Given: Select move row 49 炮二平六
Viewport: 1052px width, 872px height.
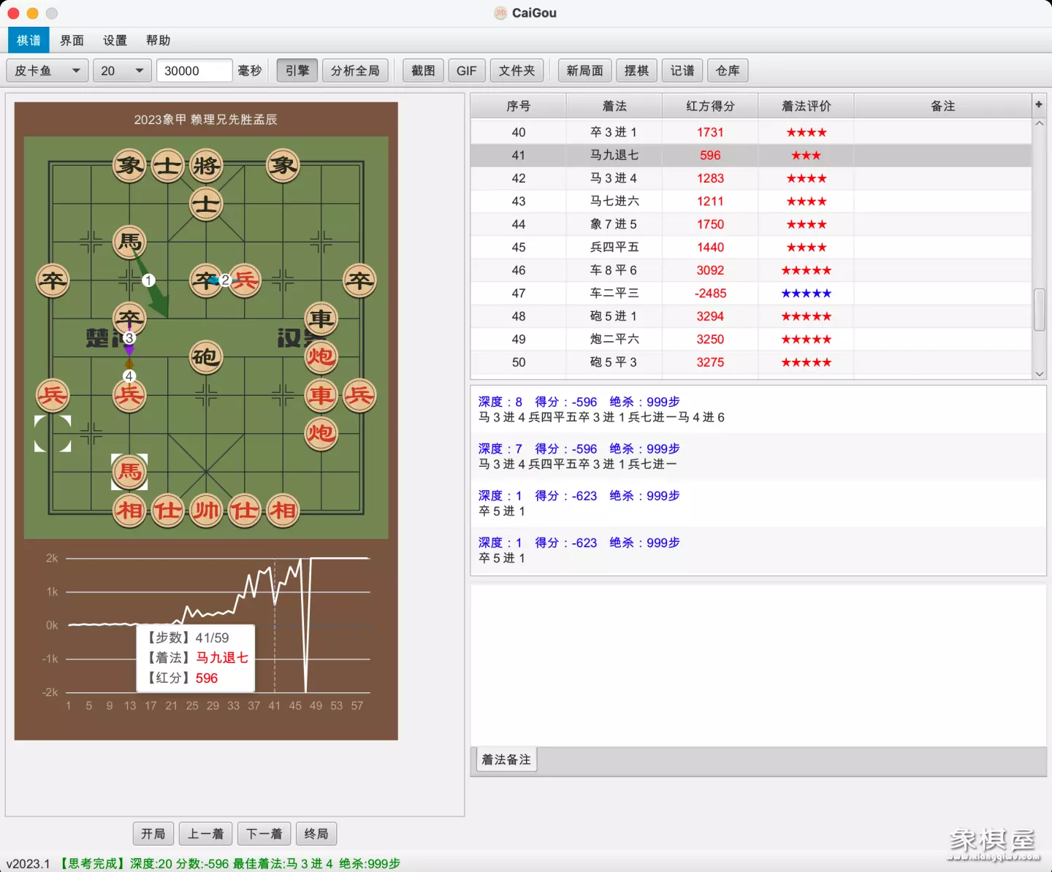Looking at the screenshot, I should tap(751, 340).
